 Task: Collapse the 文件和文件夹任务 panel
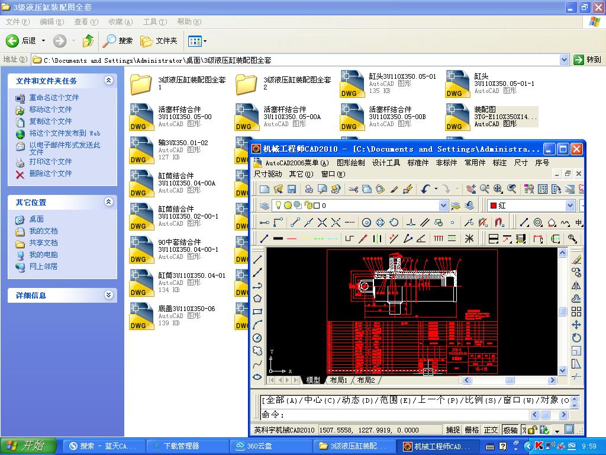pyautogui.click(x=108, y=81)
